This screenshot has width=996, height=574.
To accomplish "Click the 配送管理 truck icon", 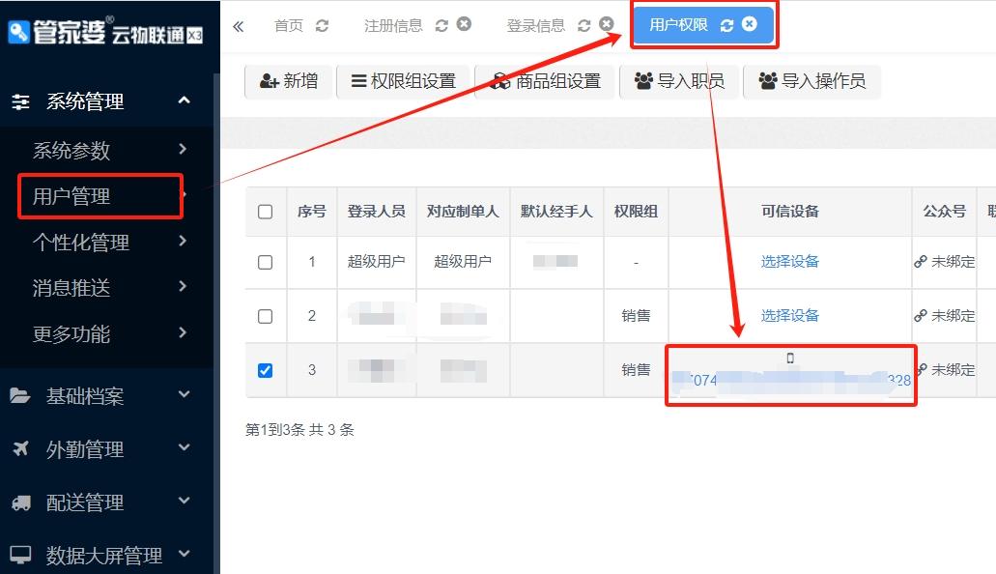I will pos(21,502).
